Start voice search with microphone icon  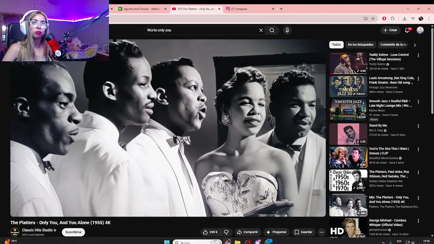click(x=287, y=30)
